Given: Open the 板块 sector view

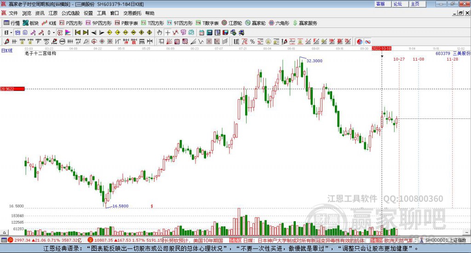Looking at the screenshot, I should click(31, 23).
